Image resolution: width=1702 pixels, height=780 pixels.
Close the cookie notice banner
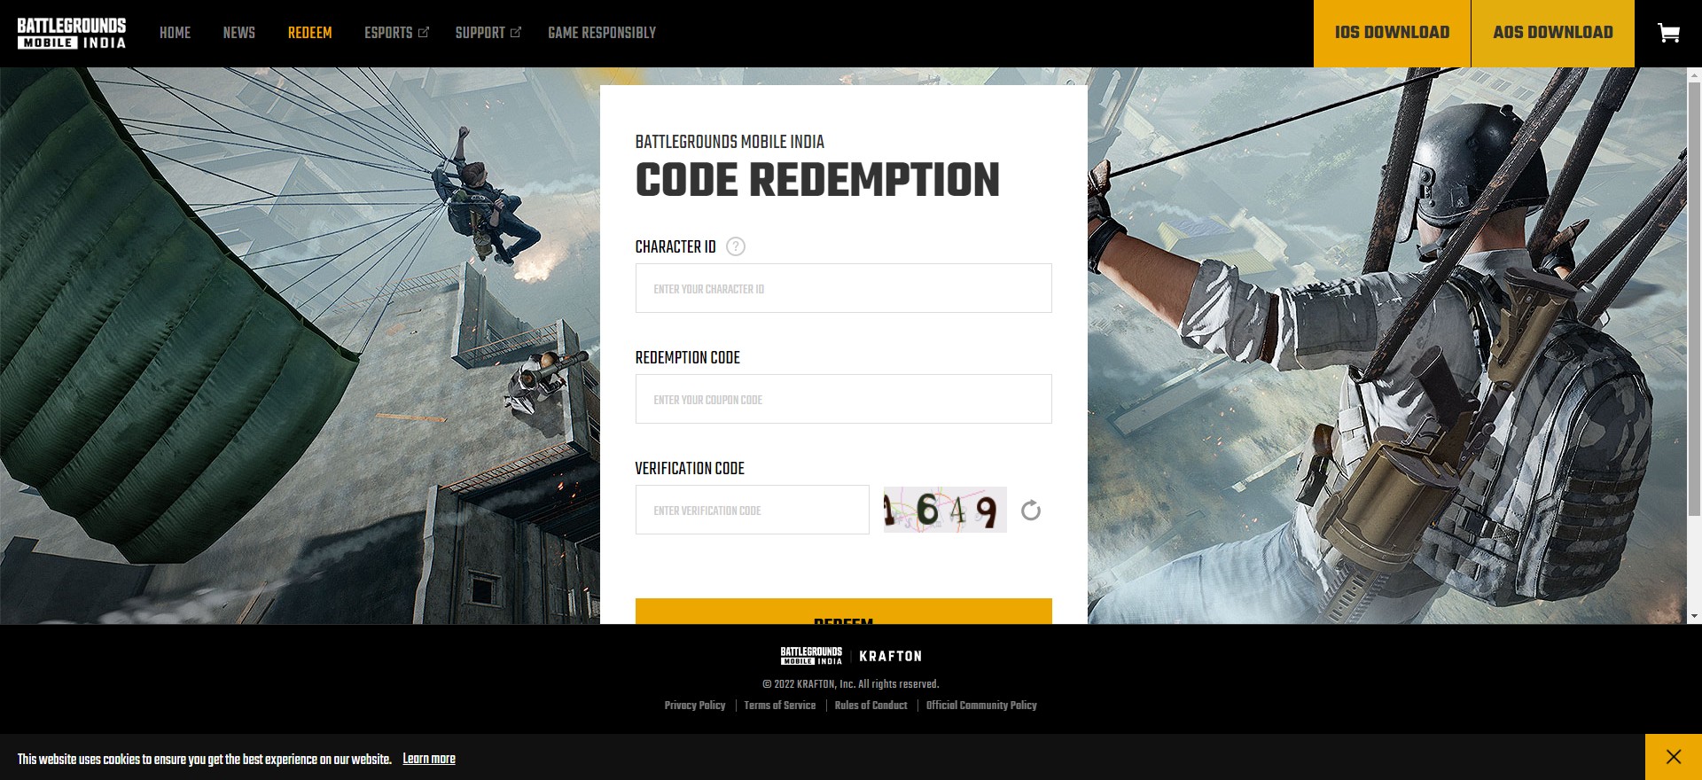click(x=1674, y=757)
